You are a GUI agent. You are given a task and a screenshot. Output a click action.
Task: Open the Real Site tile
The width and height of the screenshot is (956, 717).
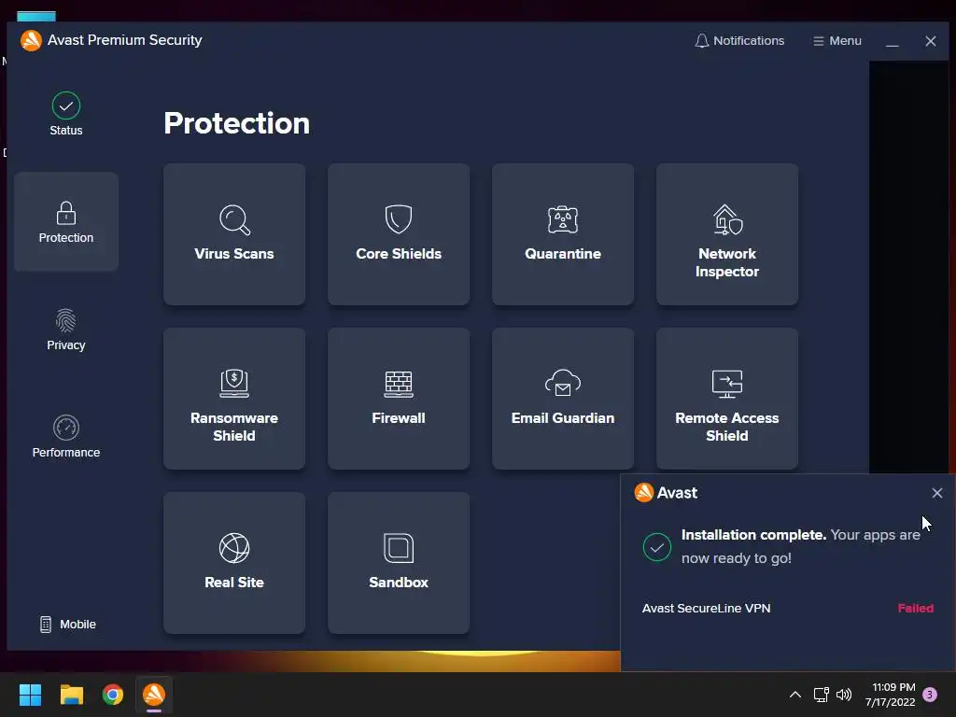(234, 563)
